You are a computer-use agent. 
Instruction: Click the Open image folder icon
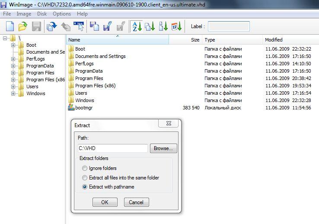(x=22, y=26)
